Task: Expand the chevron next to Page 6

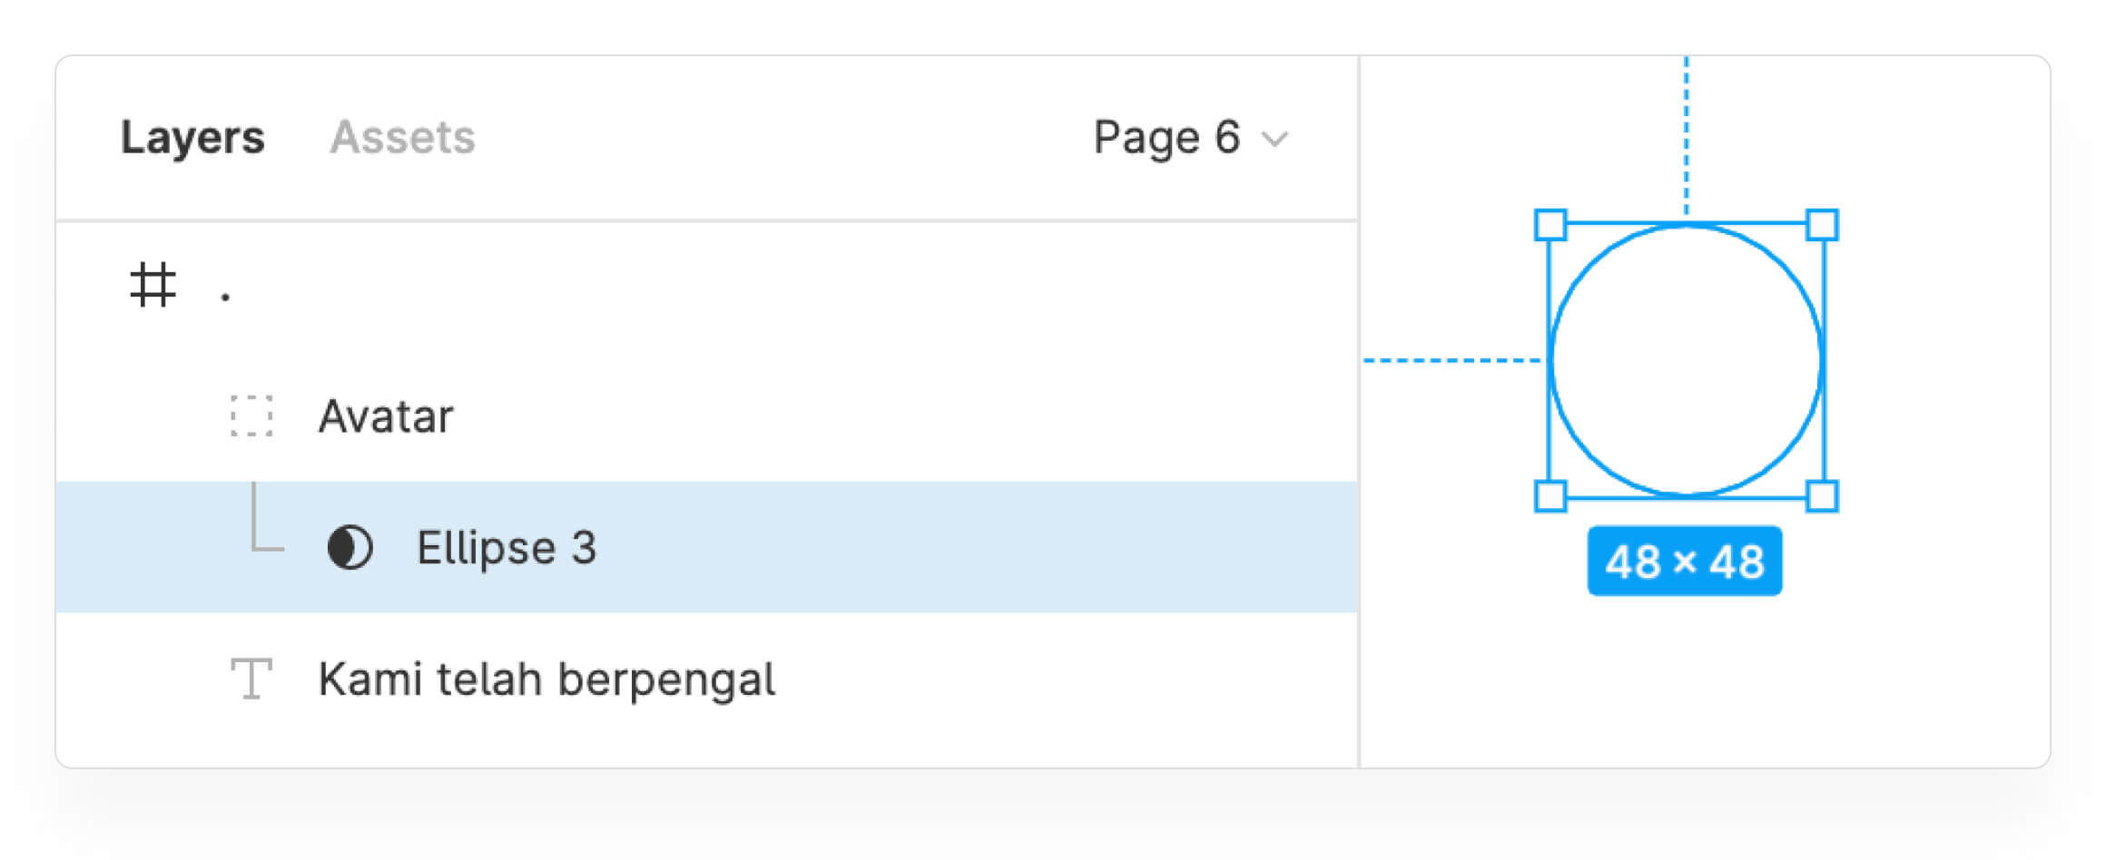Action: [x=1275, y=140]
